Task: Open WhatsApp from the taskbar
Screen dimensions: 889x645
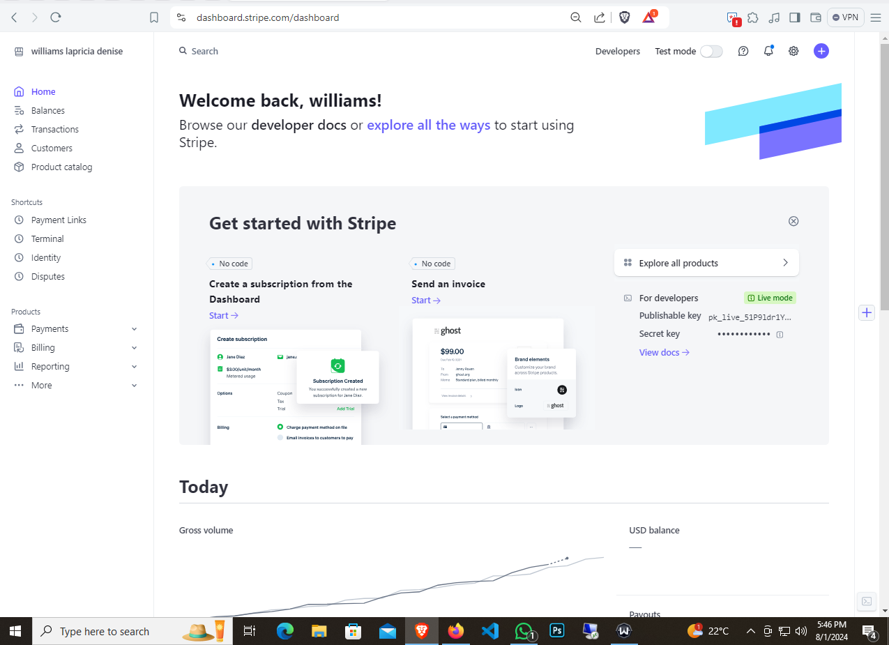Action: [x=524, y=631]
